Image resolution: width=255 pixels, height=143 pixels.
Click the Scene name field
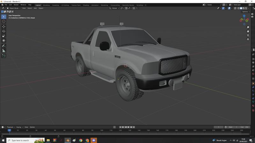[213, 5]
